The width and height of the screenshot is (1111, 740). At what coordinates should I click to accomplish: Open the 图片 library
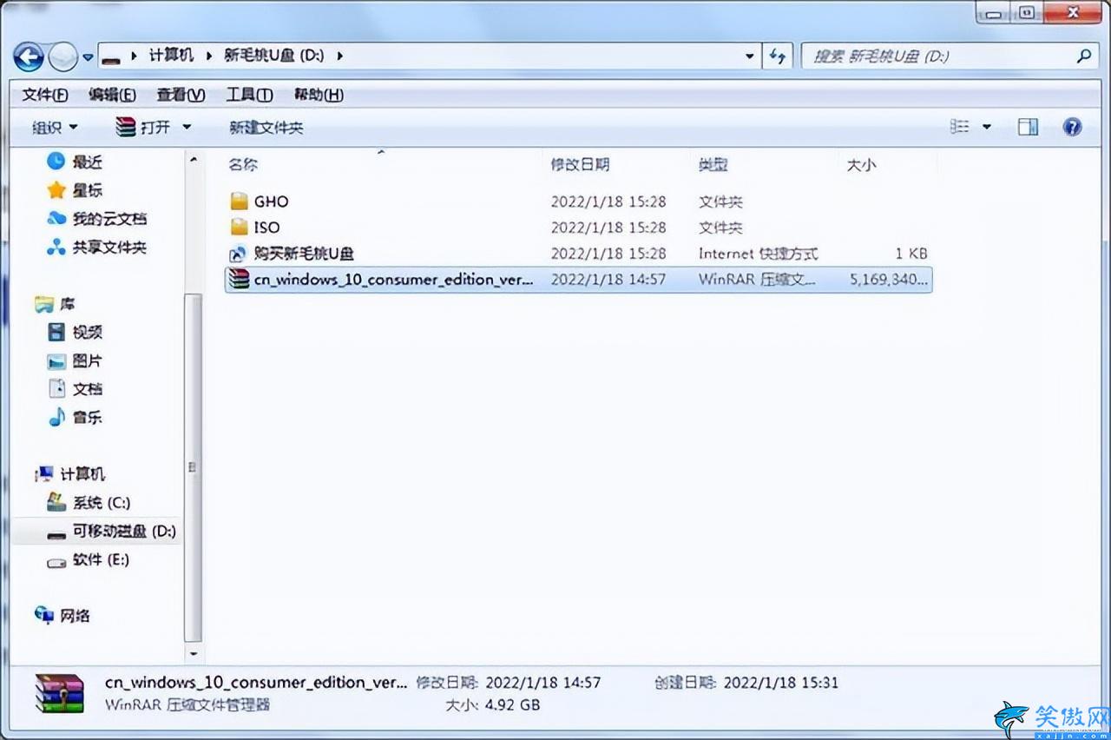[x=75, y=360]
